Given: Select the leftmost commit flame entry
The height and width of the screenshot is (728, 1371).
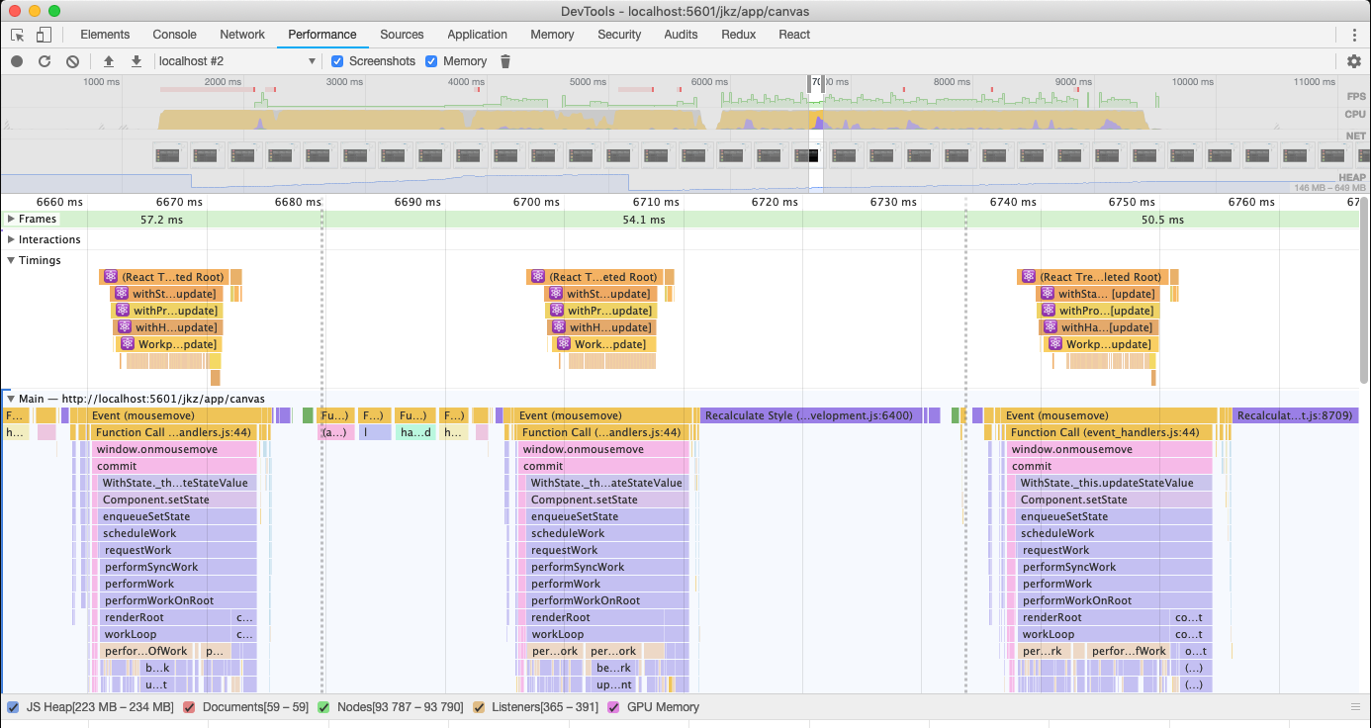Looking at the screenshot, I should pyautogui.click(x=174, y=466).
